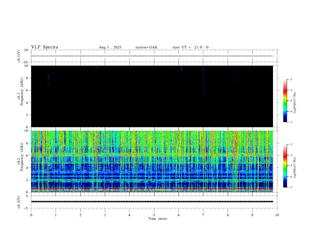Image resolution: width=312 pixels, height=241 pixels.
Task: Click the black ch.1 spectrogram panel
Action: [x=152, y=96]
